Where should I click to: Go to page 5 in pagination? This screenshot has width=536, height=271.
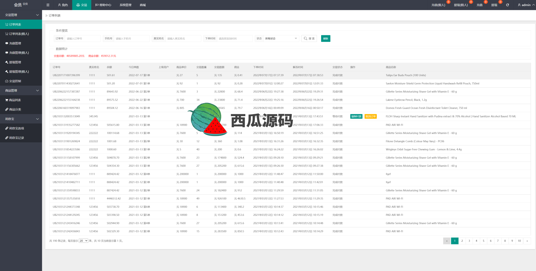[484, 241]
